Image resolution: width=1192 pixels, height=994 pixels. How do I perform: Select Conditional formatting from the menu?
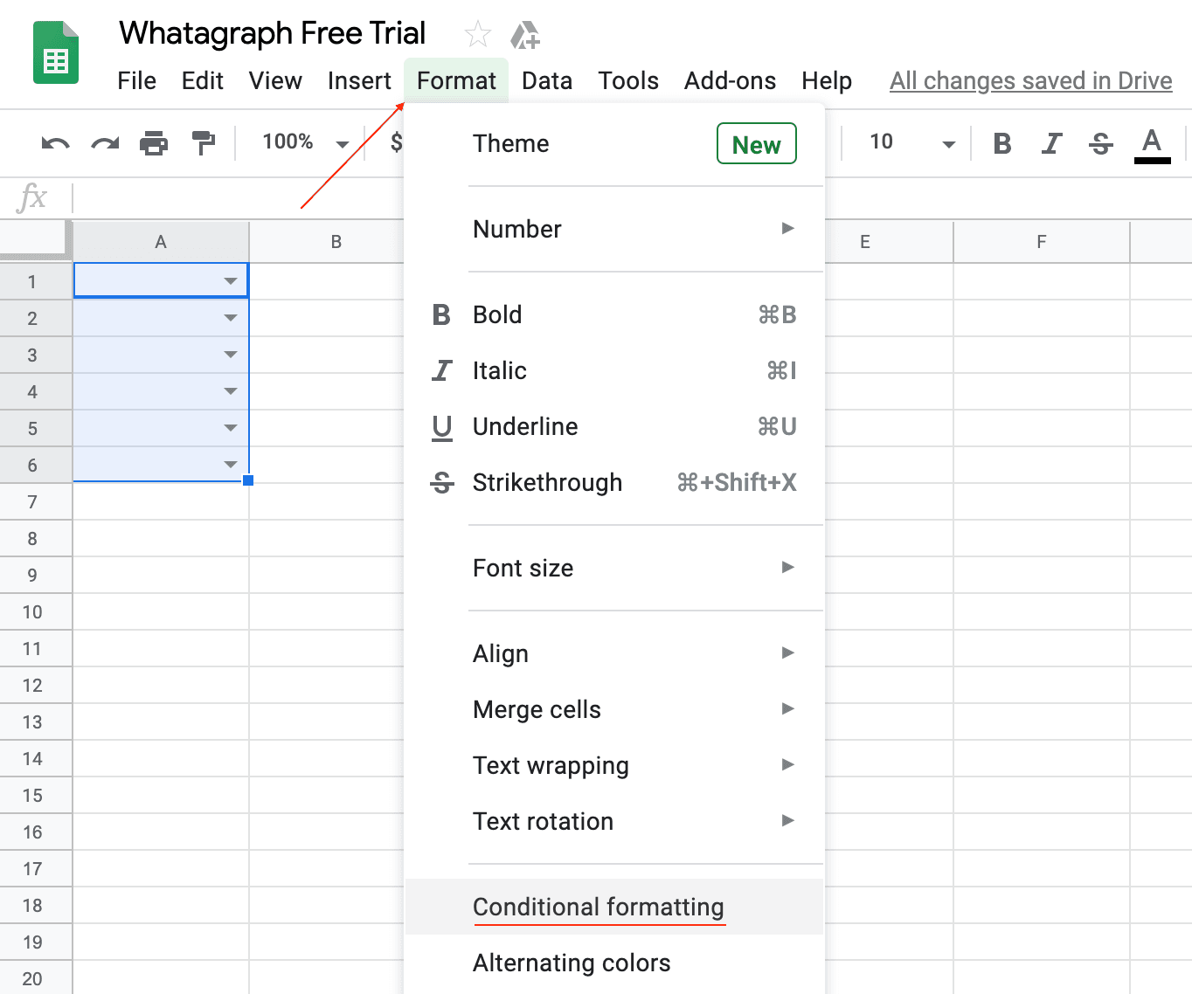tap(599, 907)
